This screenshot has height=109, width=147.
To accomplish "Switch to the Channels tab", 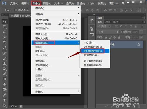I will coord(108,22).
